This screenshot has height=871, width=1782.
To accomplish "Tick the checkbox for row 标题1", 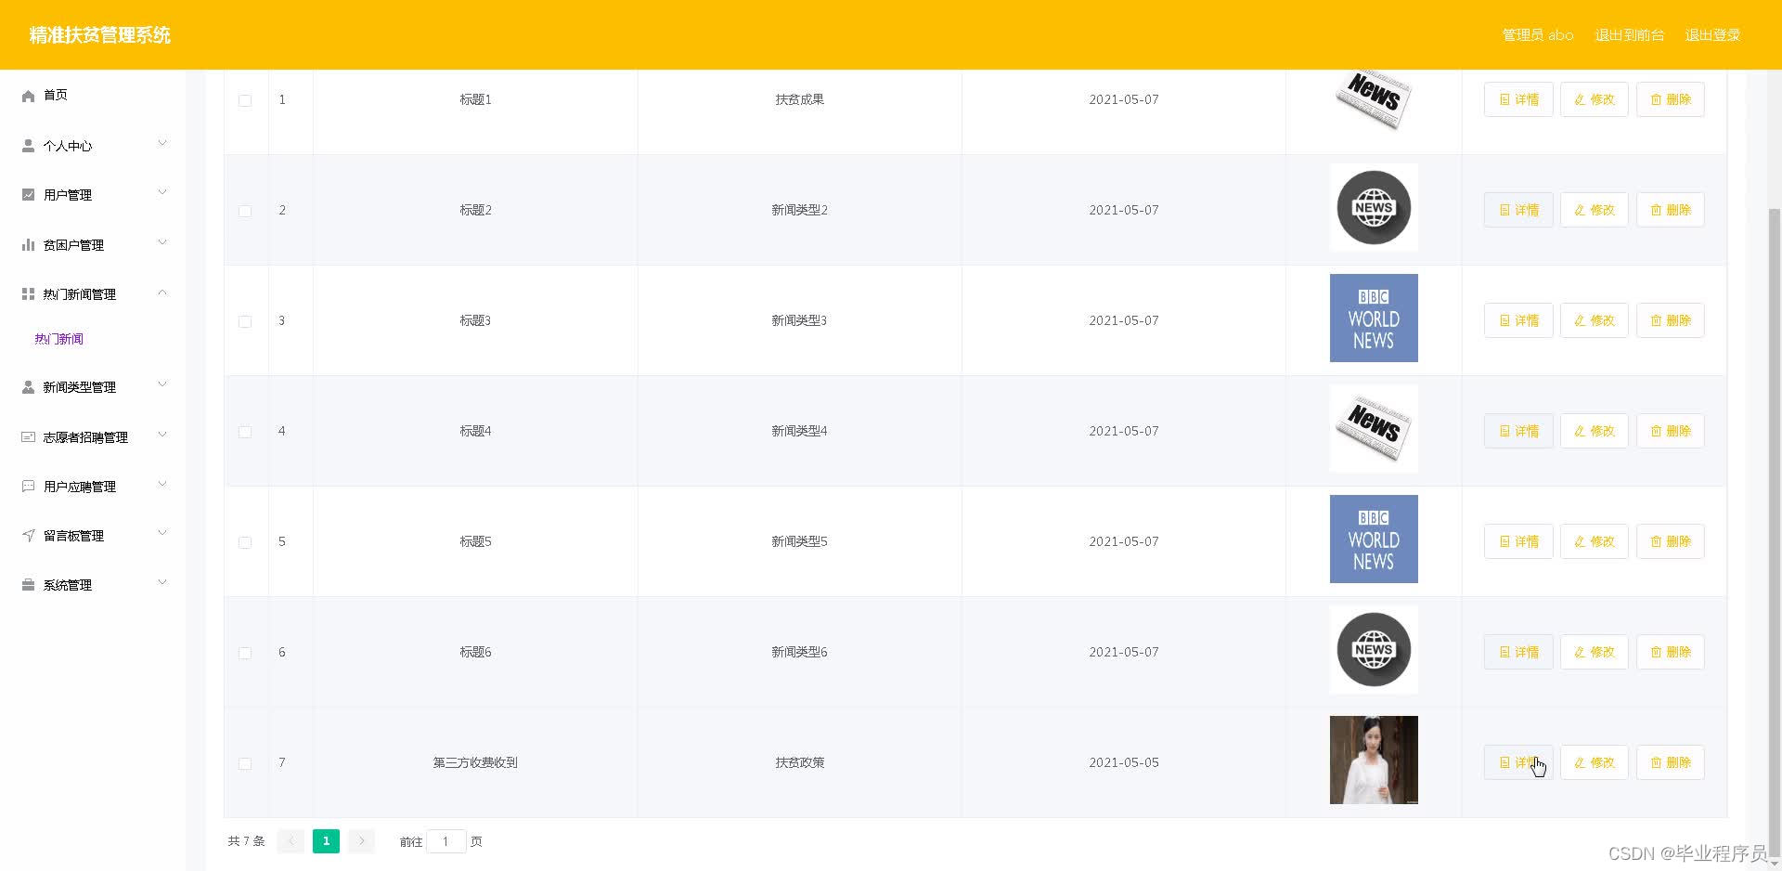I will point(245,100).
